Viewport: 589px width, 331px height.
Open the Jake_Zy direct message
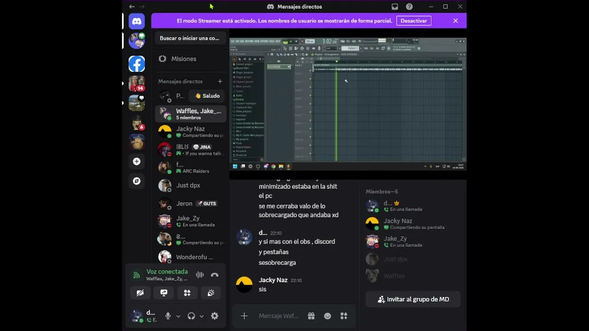[x=191, y=221]
